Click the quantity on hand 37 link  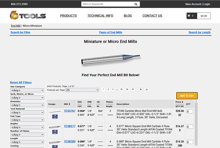[180, 115]
